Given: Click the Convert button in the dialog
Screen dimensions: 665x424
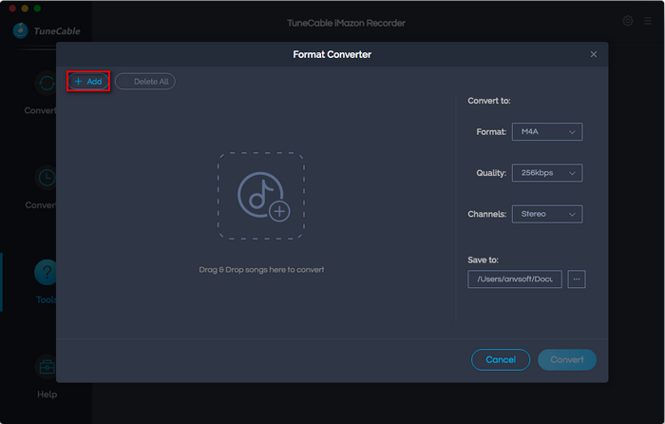Looking at the screenshot, I should pos(566,359).
